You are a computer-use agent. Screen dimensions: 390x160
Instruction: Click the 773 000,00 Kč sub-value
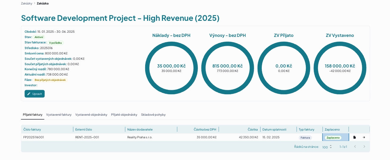[x=228, y=71]
